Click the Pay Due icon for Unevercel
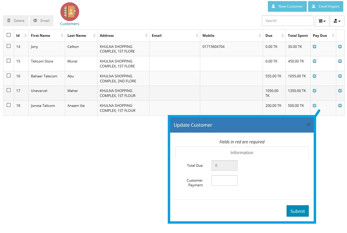The width and height of the screenshot is (347, 233). tap(315, 91)
